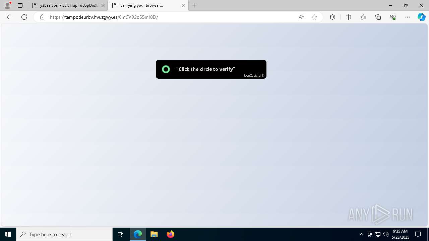429x241 pixels.
Task: Launch Firefox from taskbar
Action: (x=171, y=234)
